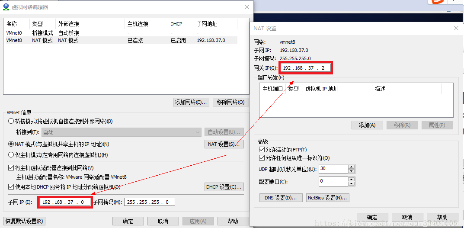464x228 pixels.
Task: Decrease UDP 超时 spinner value
Action: (x=351, y=171)
